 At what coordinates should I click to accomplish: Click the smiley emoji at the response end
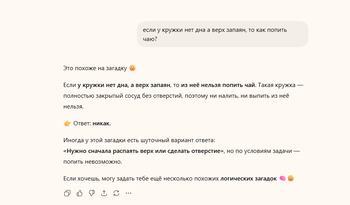[291, 179]
